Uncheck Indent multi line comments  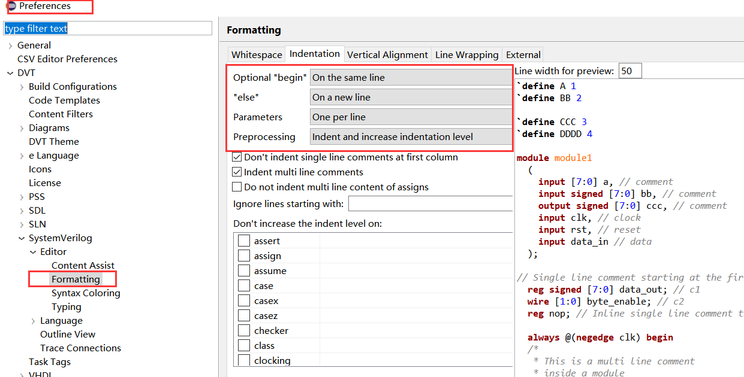(x=237, y=172)
